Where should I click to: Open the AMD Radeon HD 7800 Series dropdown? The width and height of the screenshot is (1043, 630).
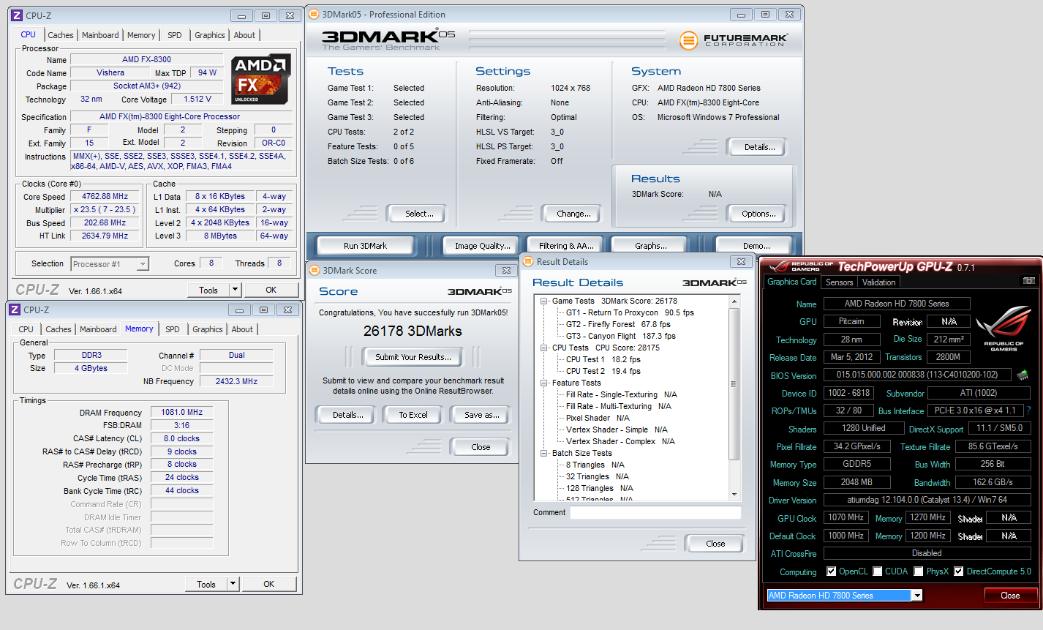pyautogui.click(x=916, y=596)
